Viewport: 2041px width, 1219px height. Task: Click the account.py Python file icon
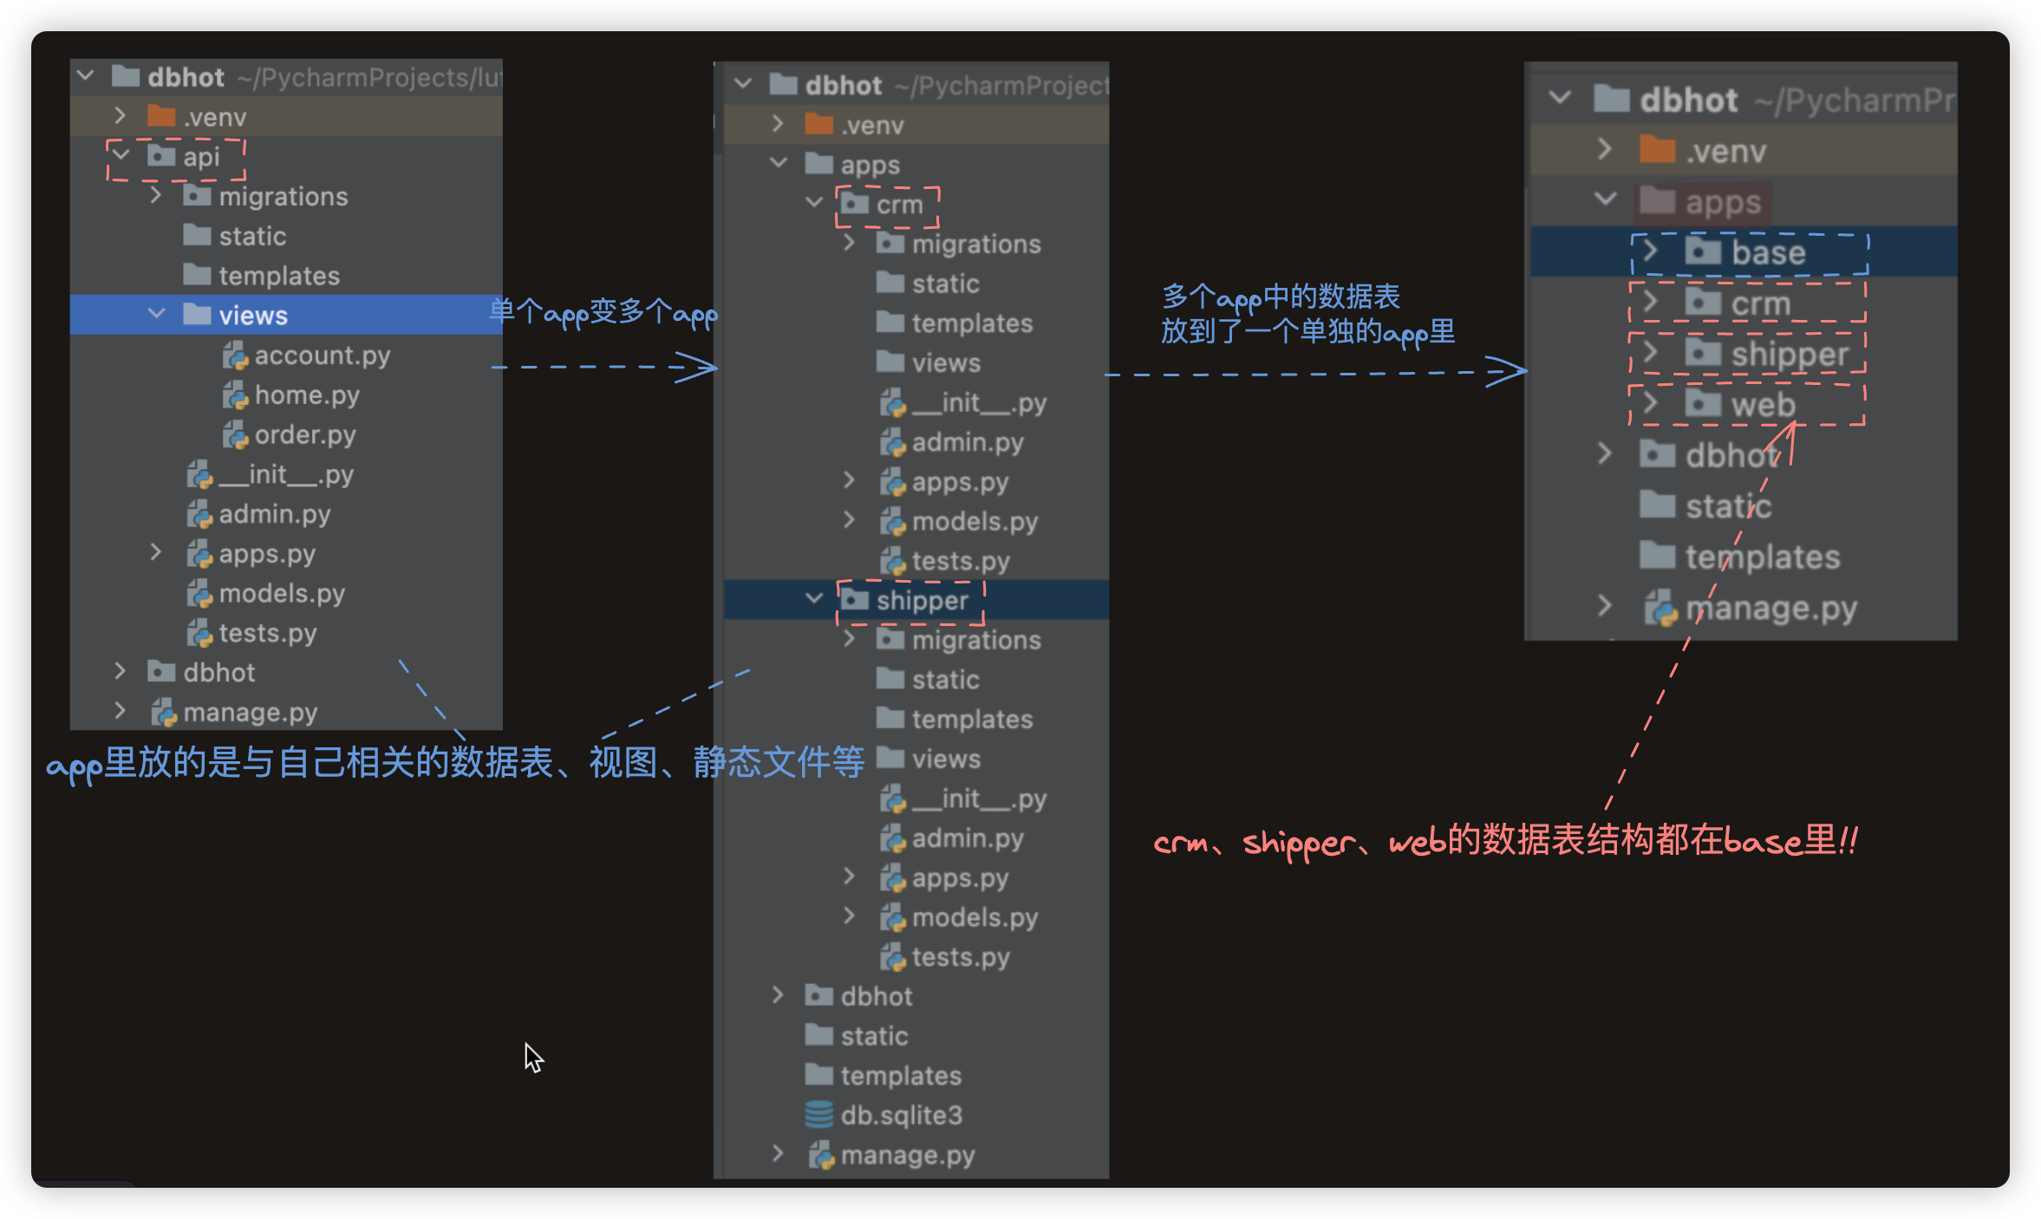tap(235, 355)
